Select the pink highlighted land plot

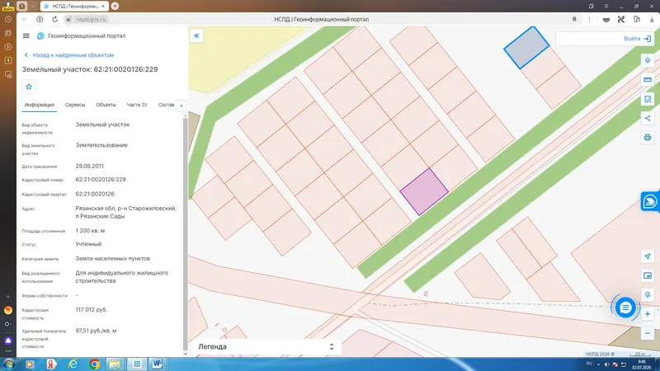coord(424,192)
